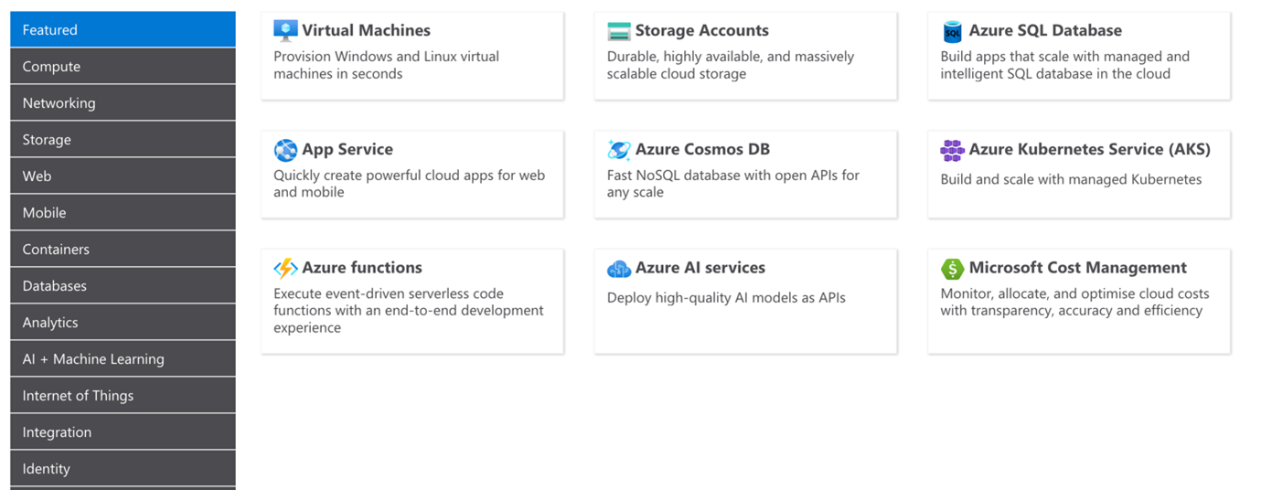Click 'Durable, highly available' storage description

(x=731, y=65)
